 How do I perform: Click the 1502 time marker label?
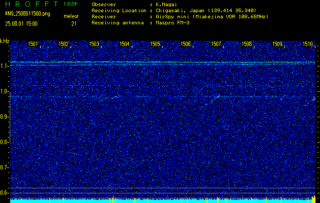point(64,44)
